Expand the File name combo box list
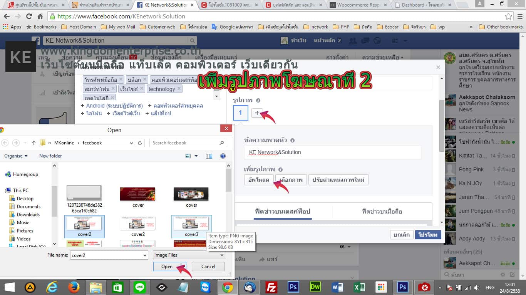 point(145,255)
